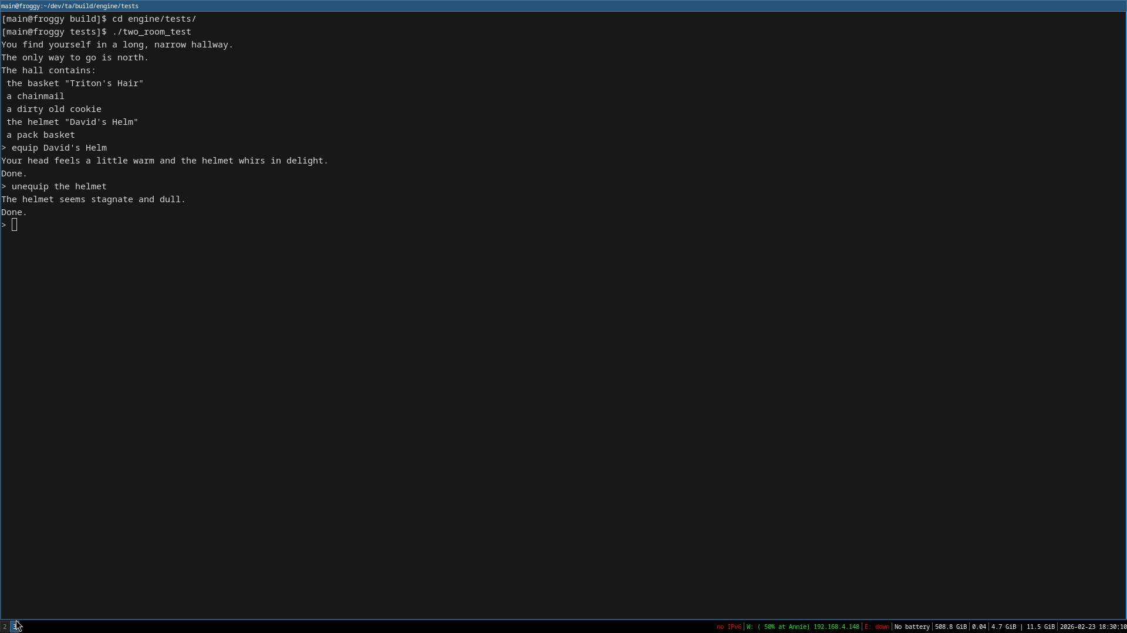Click the 508.8 GiB disk space indicator
Screen dimensions: 1127x633
click(950, 627)
